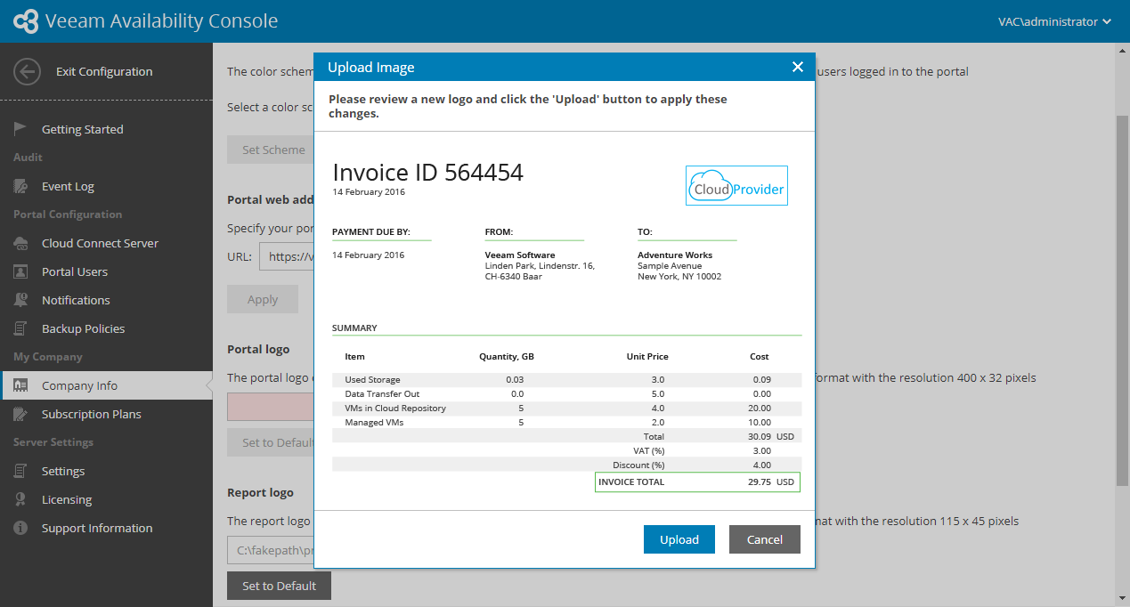Click the VMs in Cloud Repository row
1130x607 pixels.
click(566, 408)
